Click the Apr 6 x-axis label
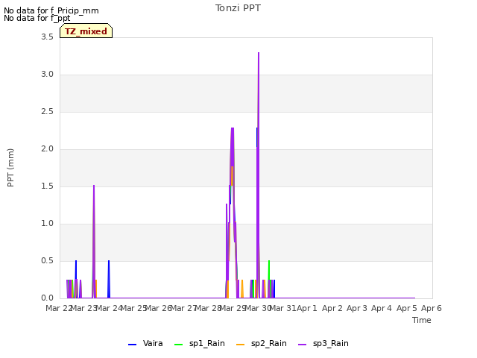Screen dimensions: 477x358 click(432, 308)
